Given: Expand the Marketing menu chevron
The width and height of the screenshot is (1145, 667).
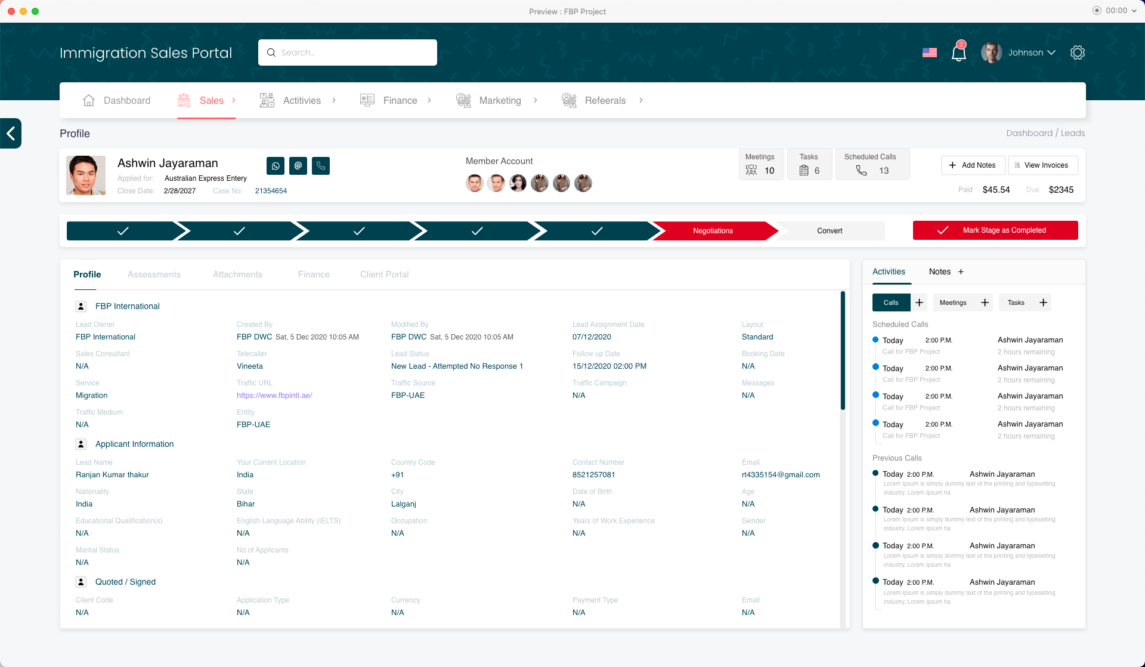Looking at the screenshot, I should (536, 100).
